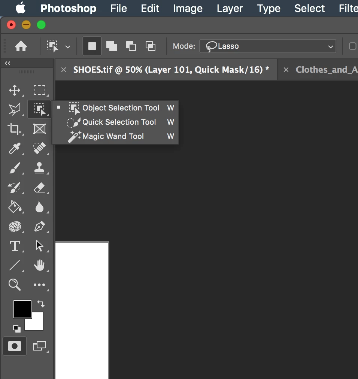
Task: Select the Crop tool
Action: point(15,129)
